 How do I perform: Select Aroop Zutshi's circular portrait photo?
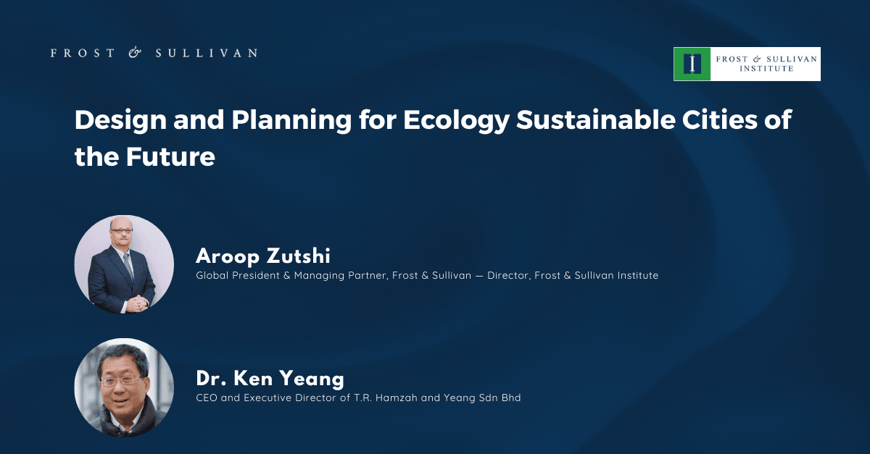tap(124, 264)
